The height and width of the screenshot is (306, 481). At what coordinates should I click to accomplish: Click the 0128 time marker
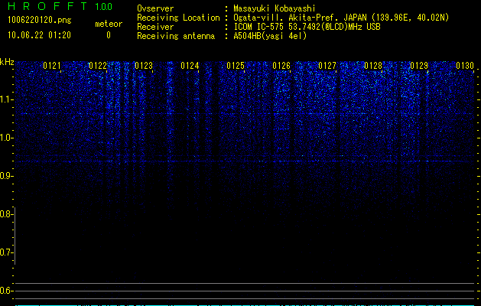point(373,66)
